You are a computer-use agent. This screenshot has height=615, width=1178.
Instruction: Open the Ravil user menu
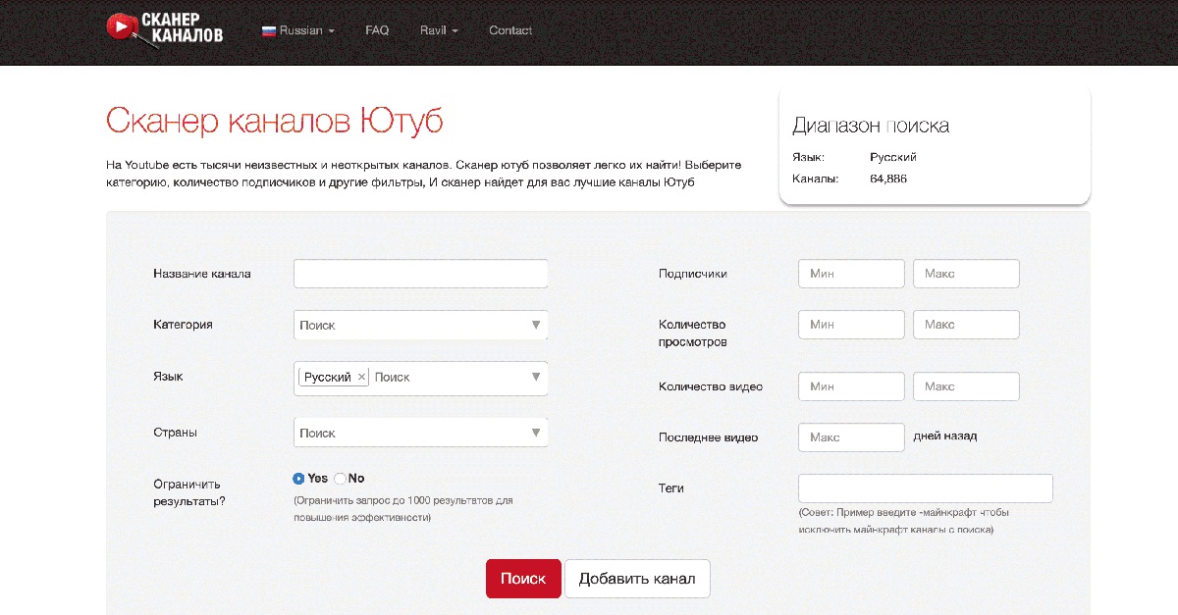pos(439,30)
